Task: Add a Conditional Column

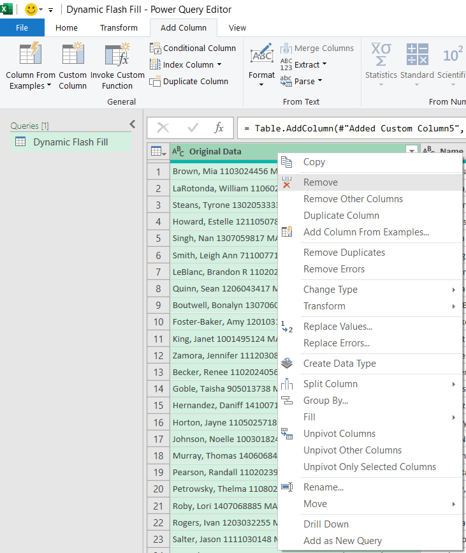Action: tap(193, 48)
